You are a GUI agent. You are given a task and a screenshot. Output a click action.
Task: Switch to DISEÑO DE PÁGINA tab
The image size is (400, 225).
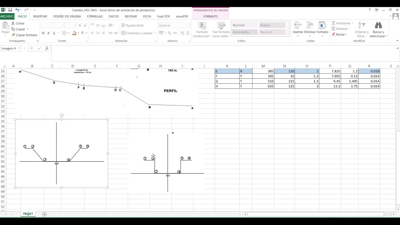coord(67,16)
